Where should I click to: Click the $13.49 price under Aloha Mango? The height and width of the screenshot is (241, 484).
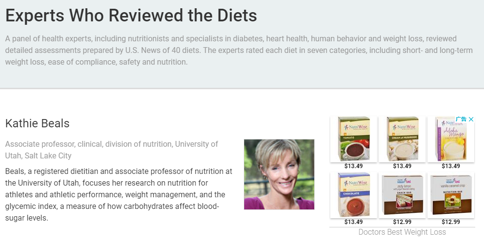(x=451, y=166)
